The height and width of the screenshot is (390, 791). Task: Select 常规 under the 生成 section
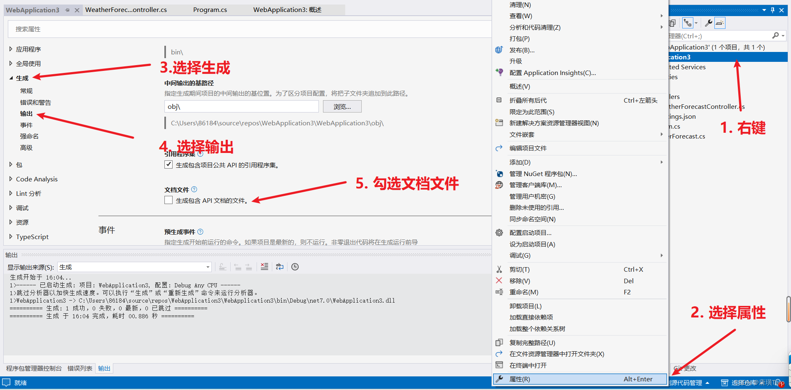[x=26, y=91]
